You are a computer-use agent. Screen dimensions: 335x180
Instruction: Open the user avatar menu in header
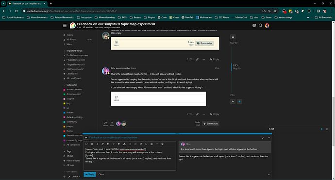(267, 25)
